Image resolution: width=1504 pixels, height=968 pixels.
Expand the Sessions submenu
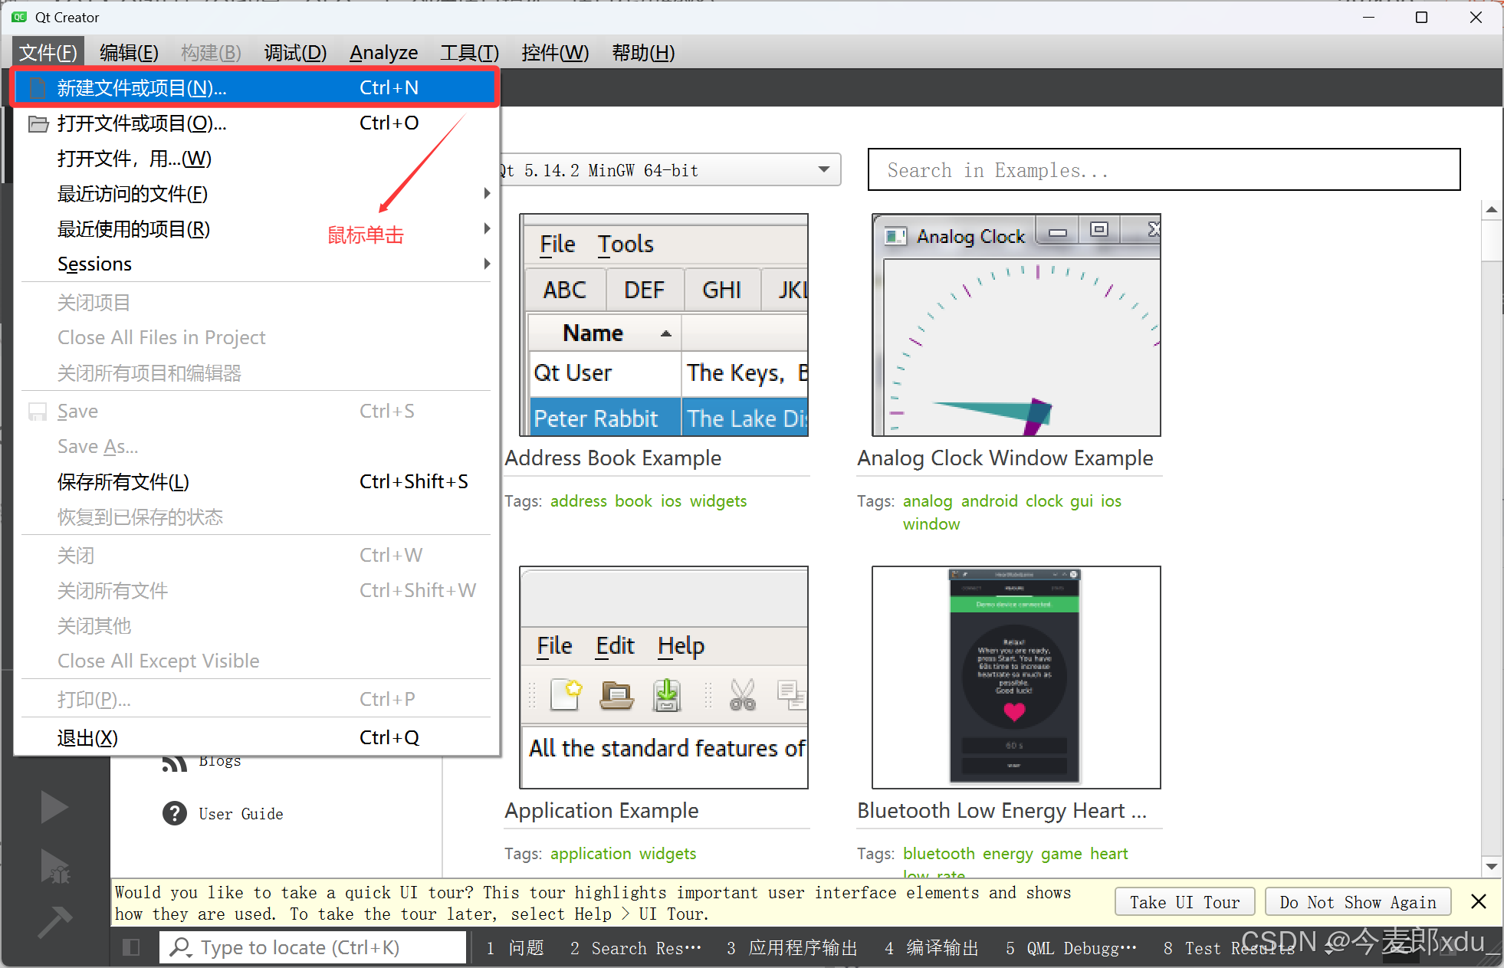coord(487,264)
